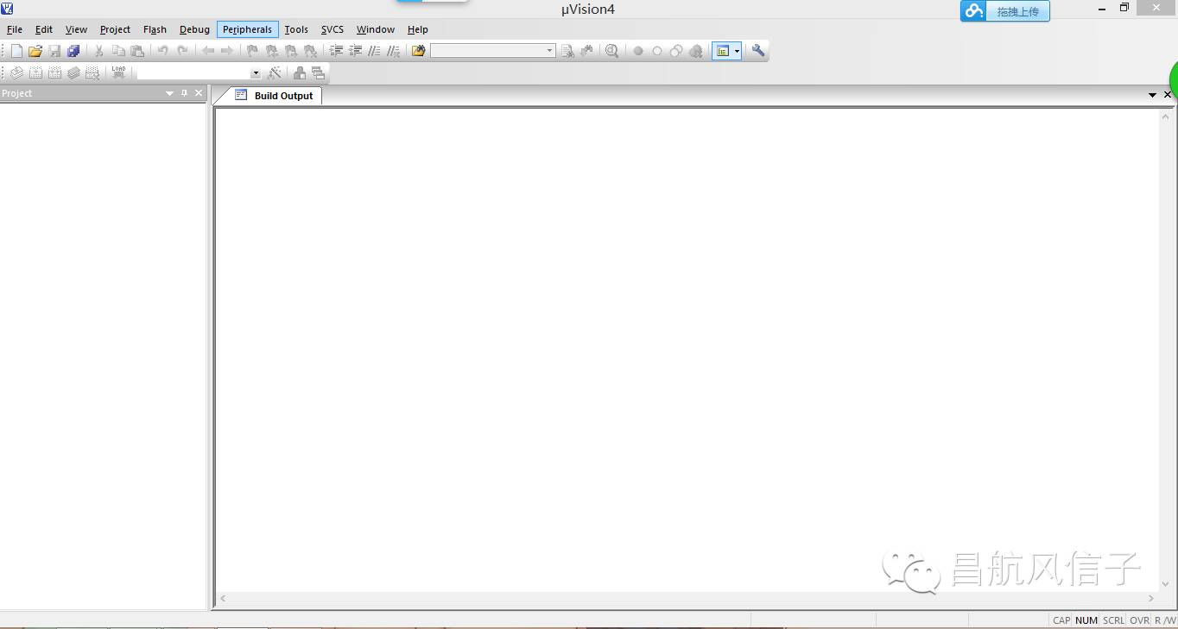Screen dimensions: 1178x629
Task: Open the Debug menu
Action: tap(194, 29)
